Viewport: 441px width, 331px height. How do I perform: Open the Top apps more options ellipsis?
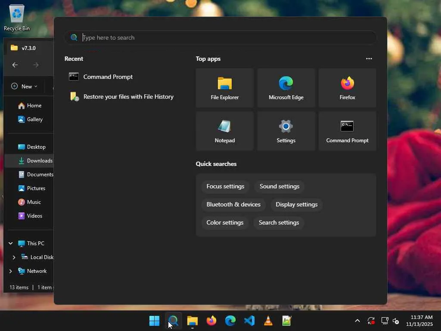coord(369,59)
